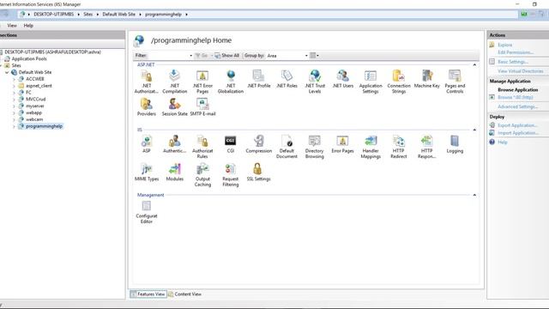Open Authentication feature
Screen dimensions: 549x309
click(x=174, y=144)
